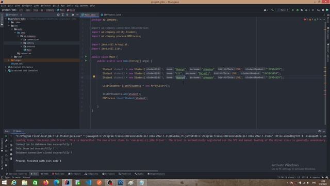Expand the entity package

[x=21, y=43]
